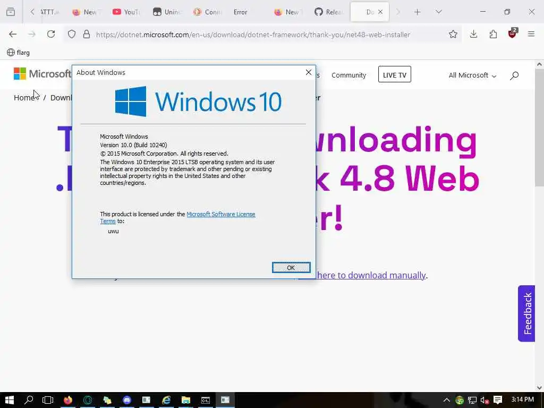Image resolution: width=544 pixels, height=408 pixels.
Task: Click the LIVE TV button
Action: [395, 74]
